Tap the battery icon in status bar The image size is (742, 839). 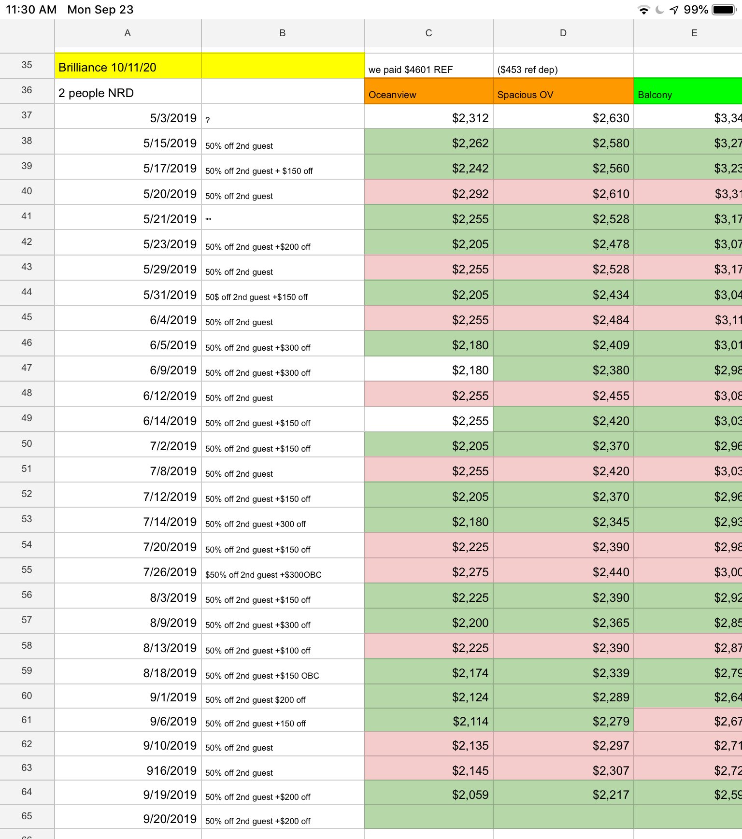(725, 10)
